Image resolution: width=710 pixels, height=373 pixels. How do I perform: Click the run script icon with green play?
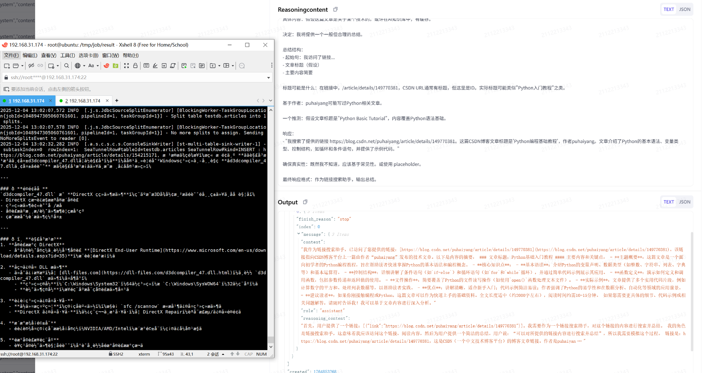pyautogui.click(x=184, y=66)
